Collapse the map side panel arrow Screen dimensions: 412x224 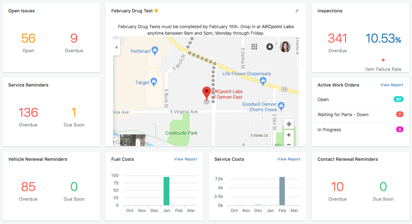(x=116, y=47)
